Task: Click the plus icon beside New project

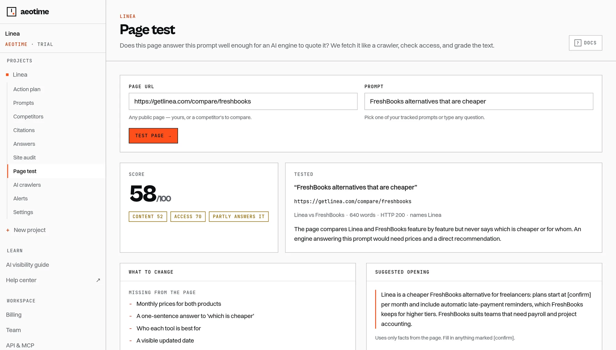Action: pos(8,230)
